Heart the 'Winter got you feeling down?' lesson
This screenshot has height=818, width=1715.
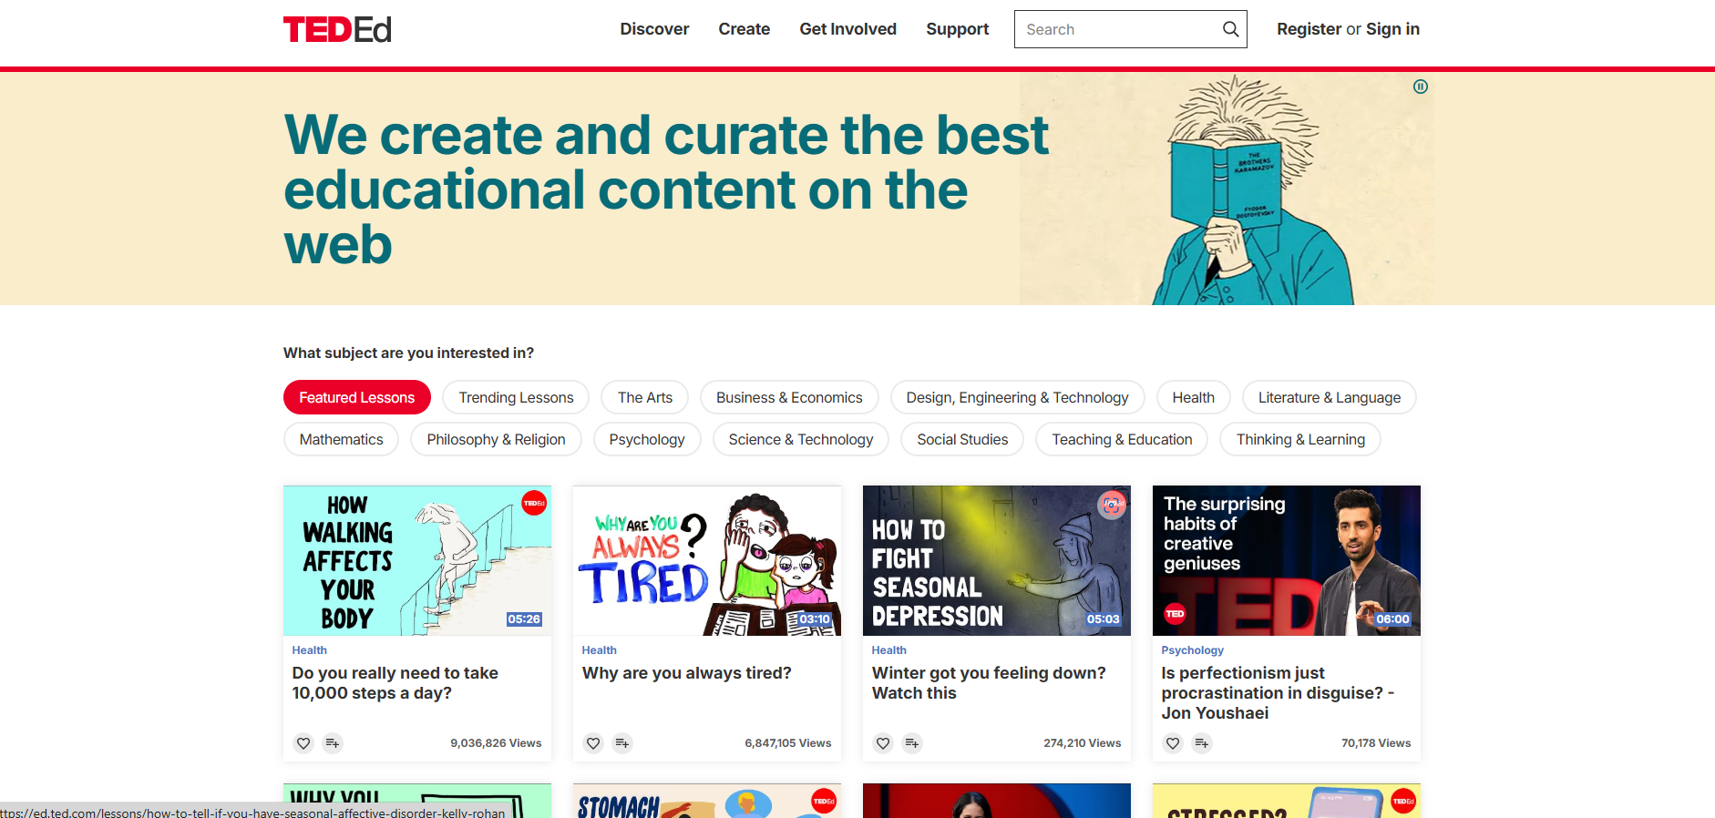883,743
